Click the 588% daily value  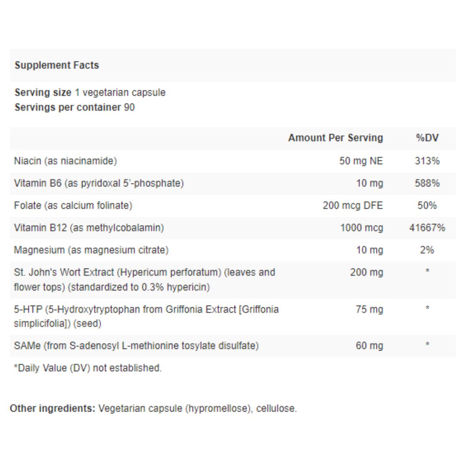pyautogui.click(x=427, y=183)
